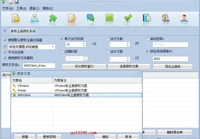Click 设计授权窗口 button
The image size is (200, 139).
click(84, 66)
